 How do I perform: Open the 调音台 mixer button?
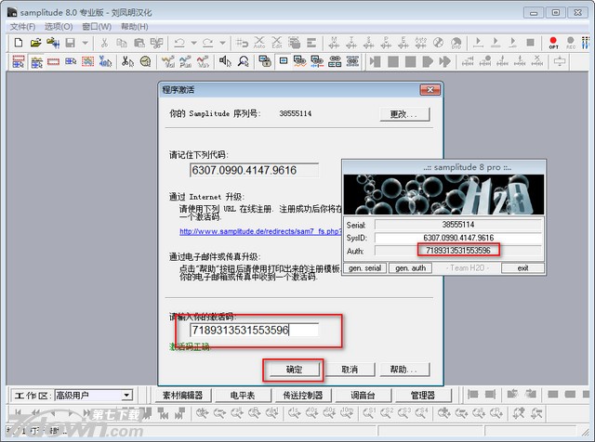(363, 396)
